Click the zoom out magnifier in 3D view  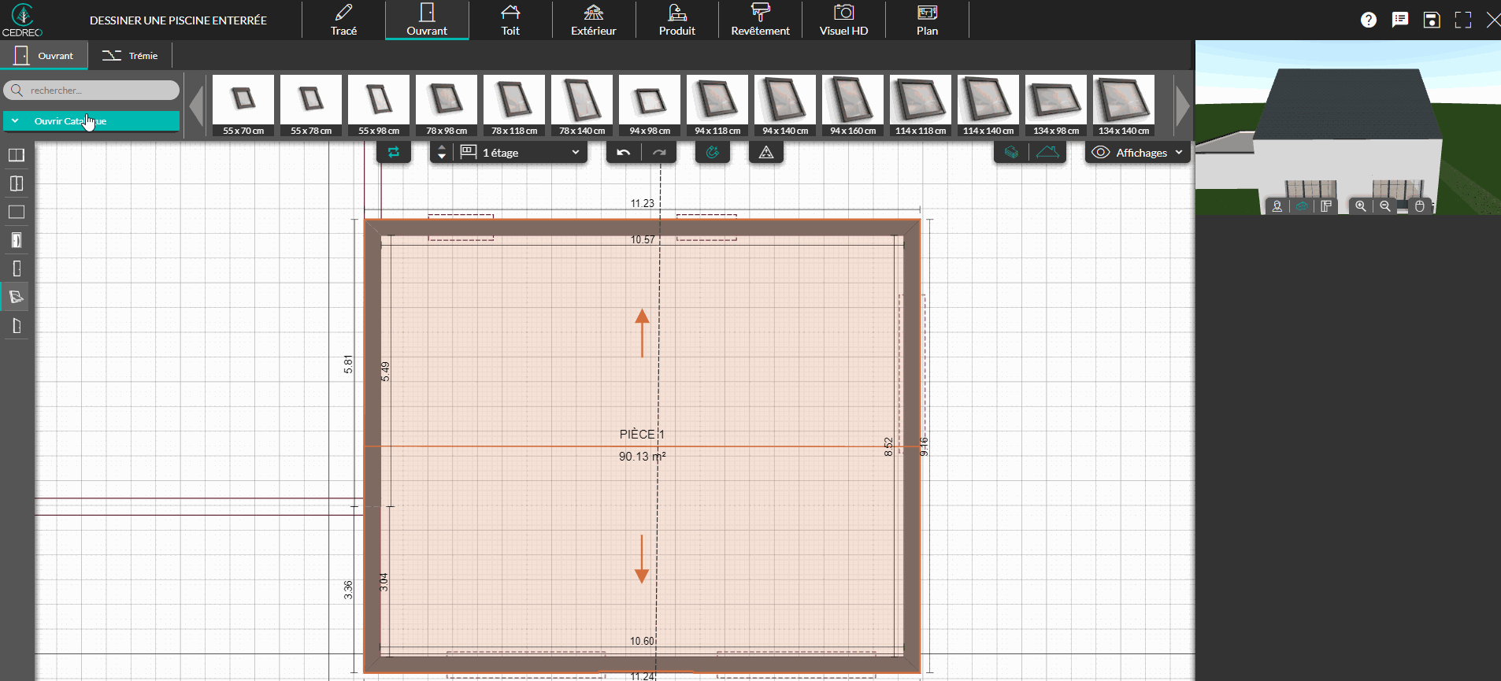point(1384,206)
